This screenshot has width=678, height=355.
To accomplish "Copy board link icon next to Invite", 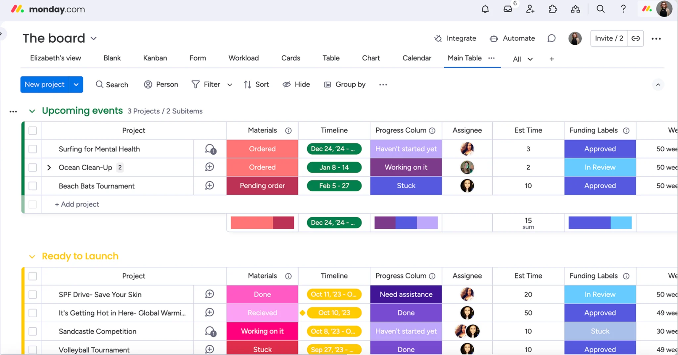I will tap(636, 38).
